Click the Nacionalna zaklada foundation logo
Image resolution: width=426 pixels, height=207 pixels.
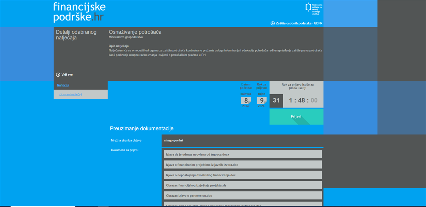coord(314,9)
